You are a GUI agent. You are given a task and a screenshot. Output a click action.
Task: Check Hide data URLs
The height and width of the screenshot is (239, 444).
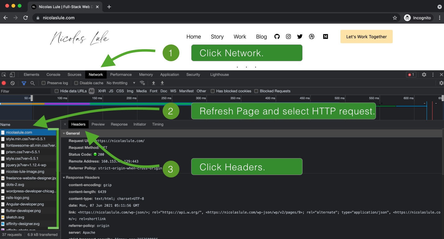point(57,91)
